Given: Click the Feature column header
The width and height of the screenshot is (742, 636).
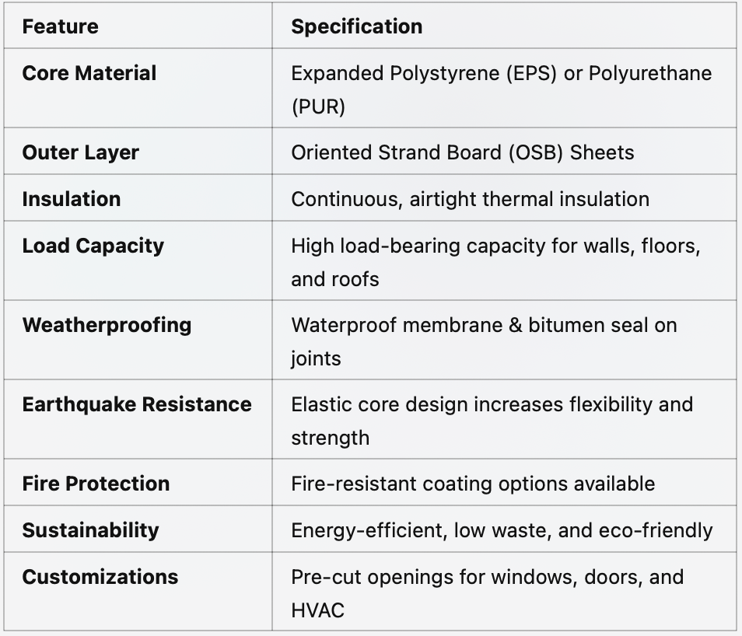Looking at the screenshot, I should pyautogui.click(x=60, y=26).
